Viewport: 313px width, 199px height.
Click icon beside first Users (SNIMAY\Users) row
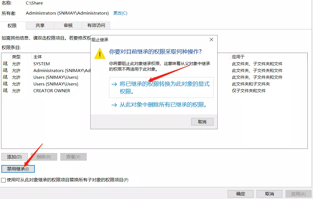coord(5,77)
